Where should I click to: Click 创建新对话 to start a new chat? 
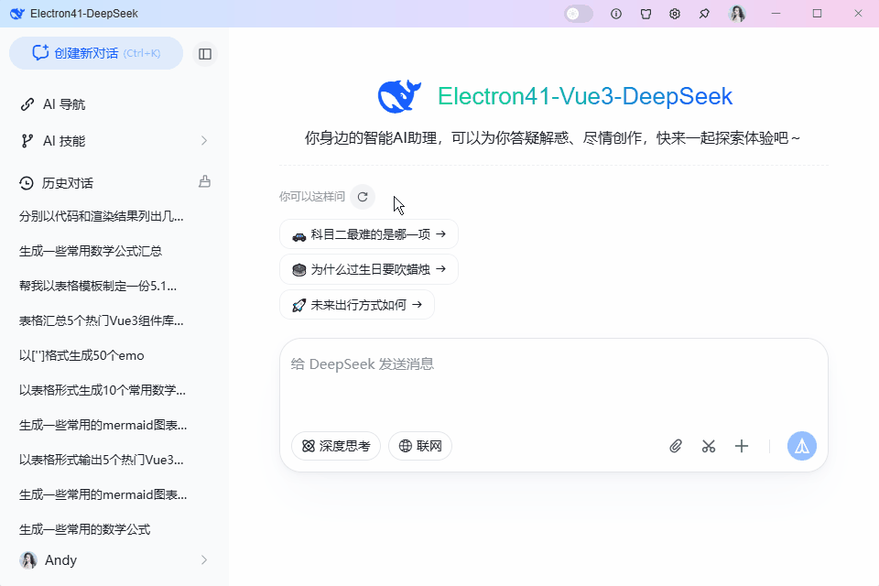point(95,53)
